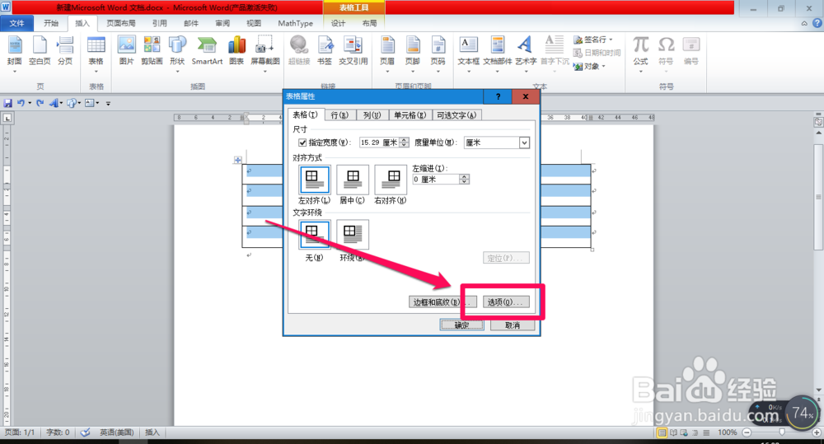Expand the Undo history dropdown arrow

pos(30,103)
